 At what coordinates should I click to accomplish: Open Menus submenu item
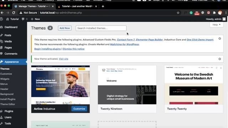point(4,84)
